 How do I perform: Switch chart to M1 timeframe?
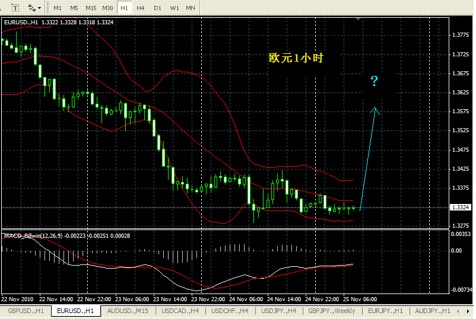[58, 8]
